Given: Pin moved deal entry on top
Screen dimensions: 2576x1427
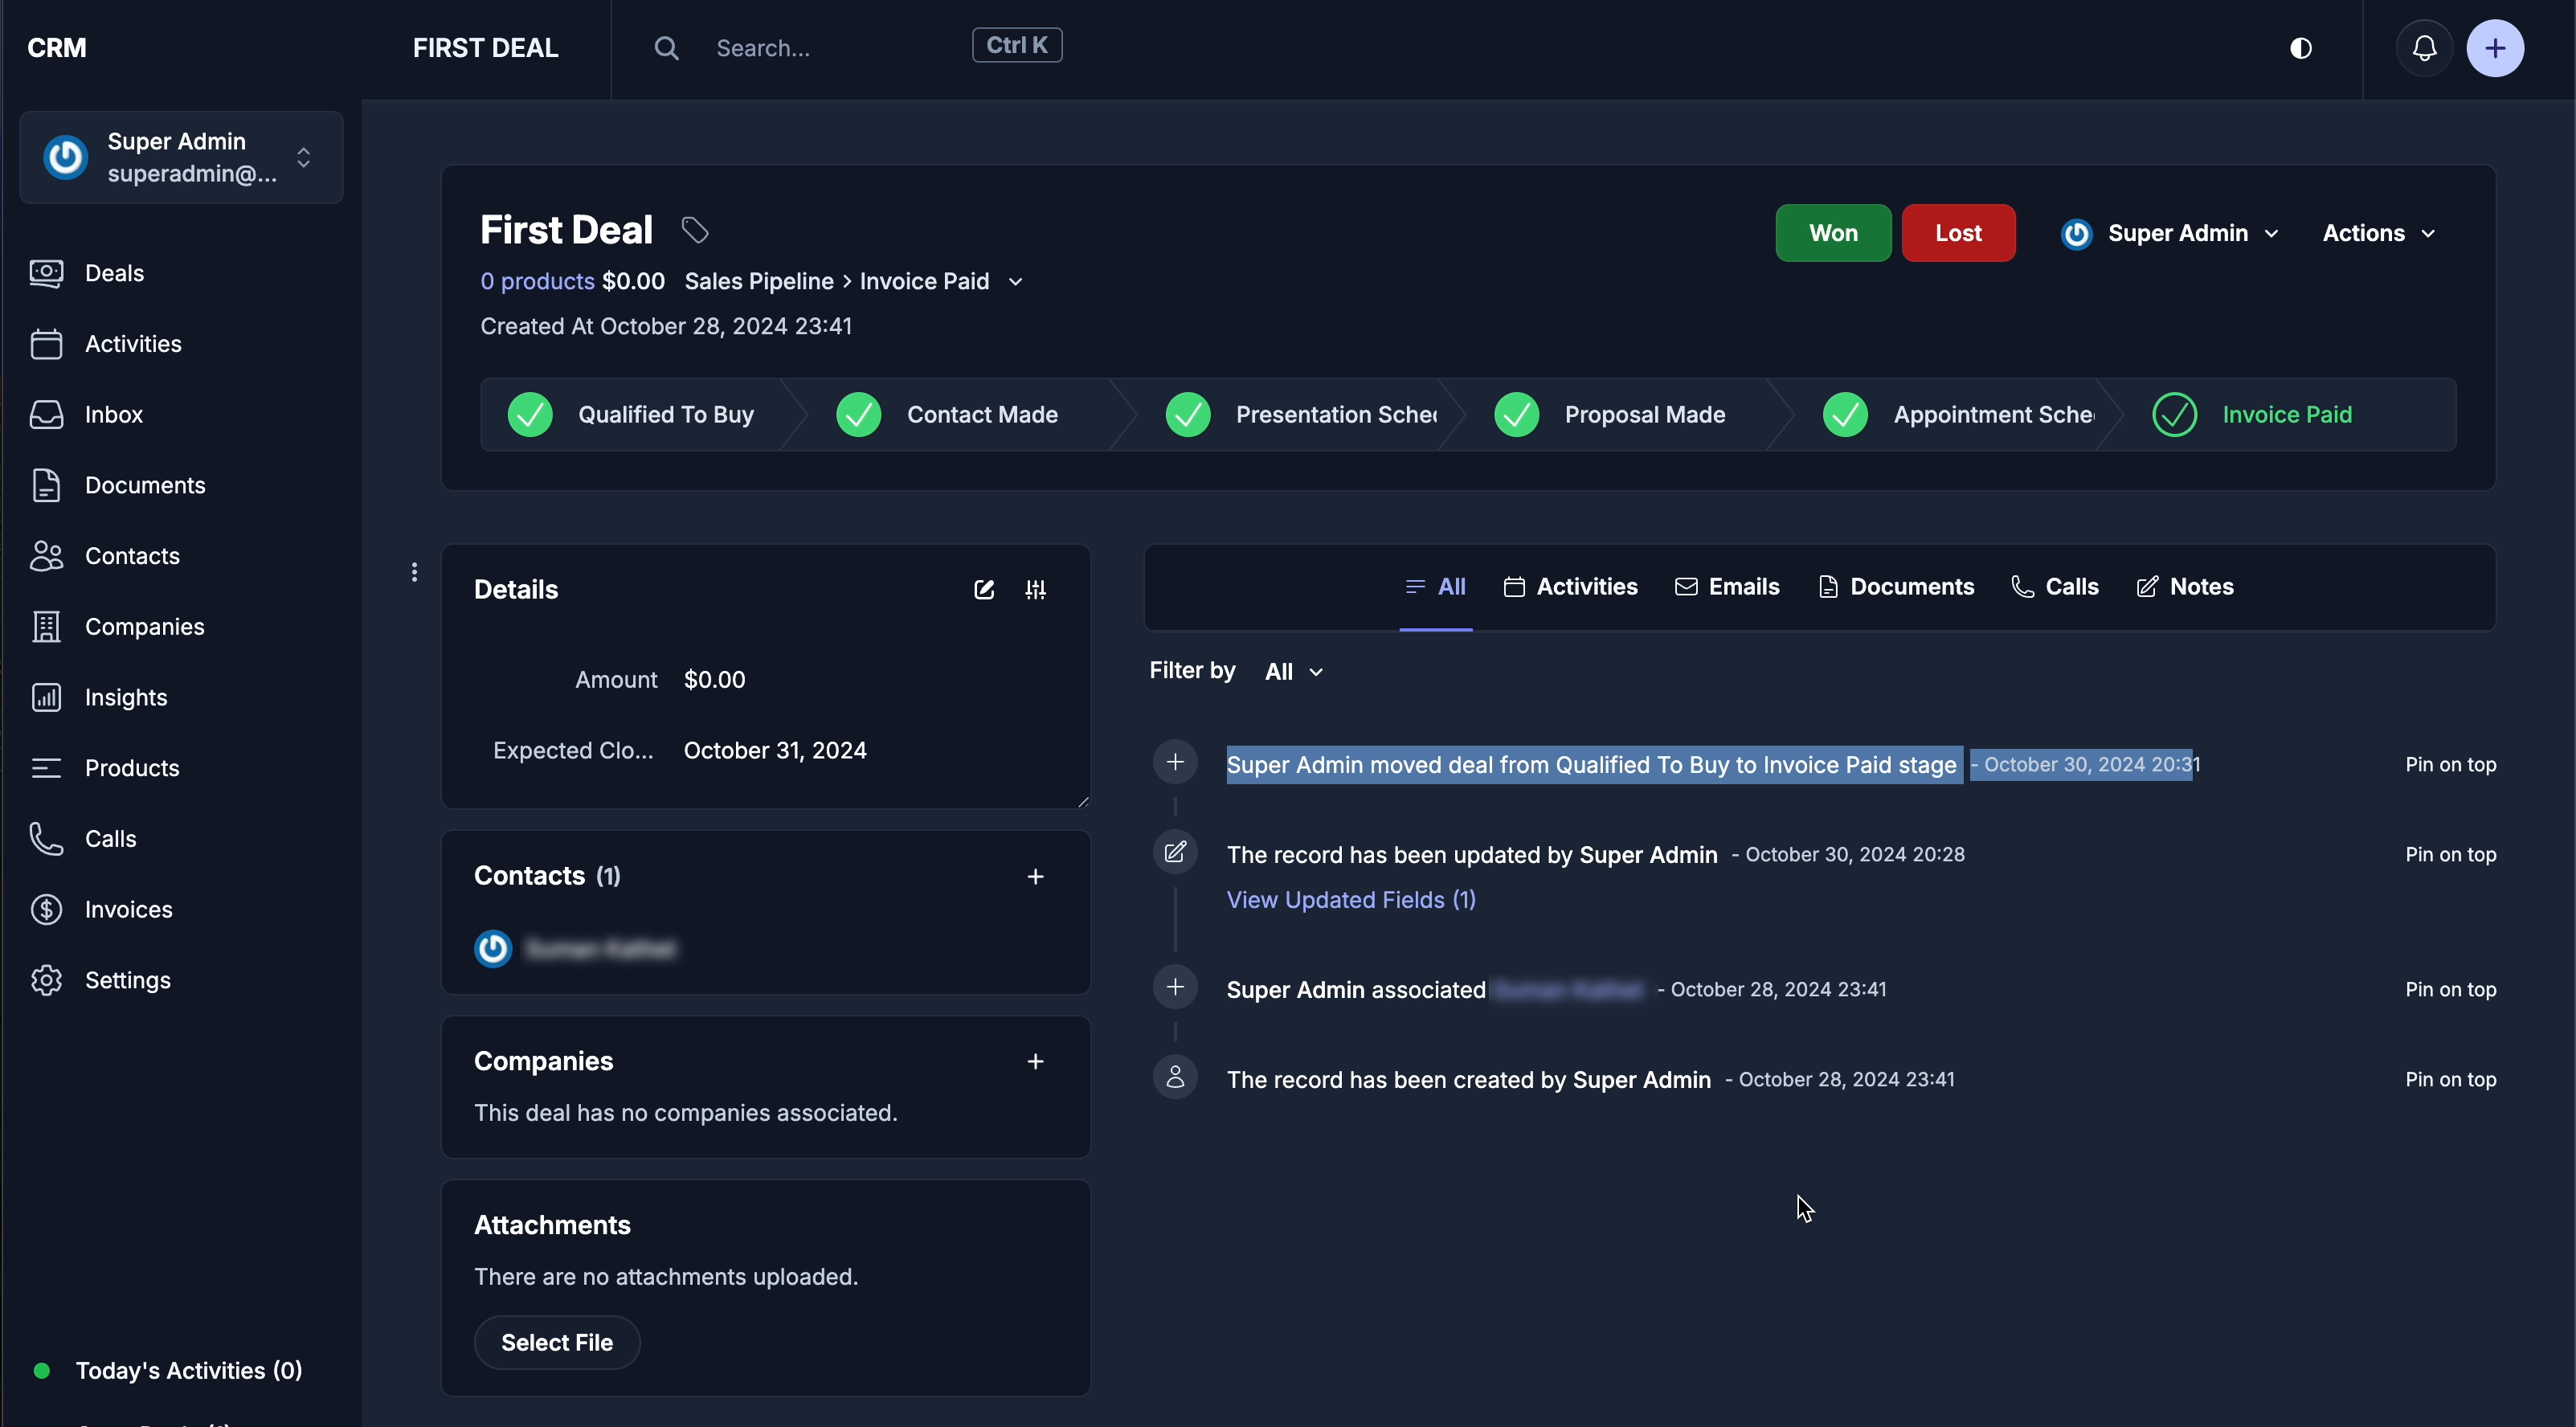Looking at the screenshot, I should (2450, 765).
